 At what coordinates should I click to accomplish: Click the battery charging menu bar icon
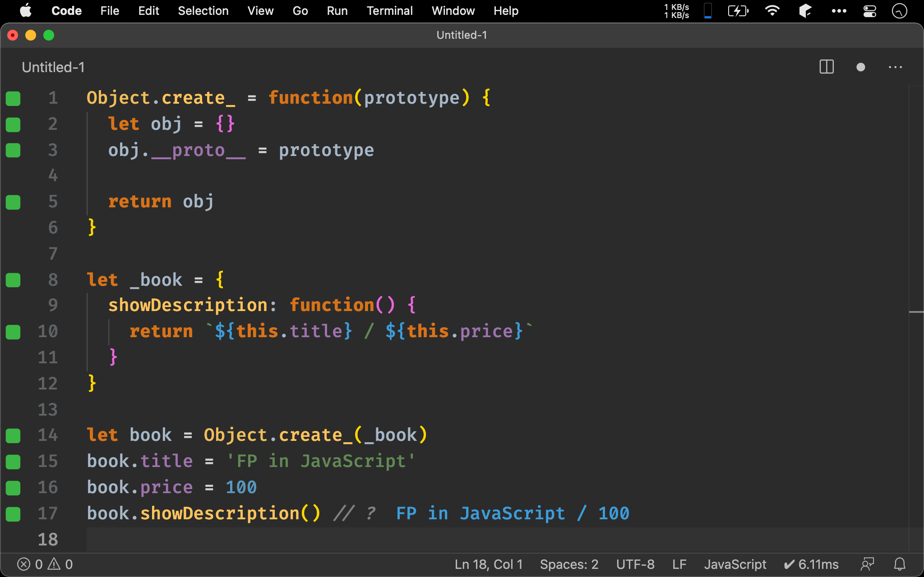[738, 11]
